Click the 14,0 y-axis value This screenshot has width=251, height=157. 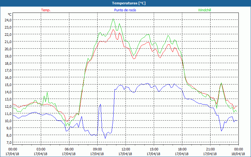[x=8, y=92]
